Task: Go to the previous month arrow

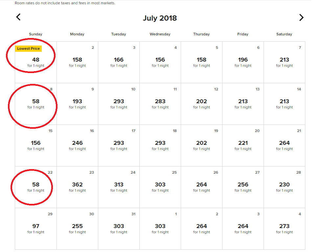Action: click(18, 17)
